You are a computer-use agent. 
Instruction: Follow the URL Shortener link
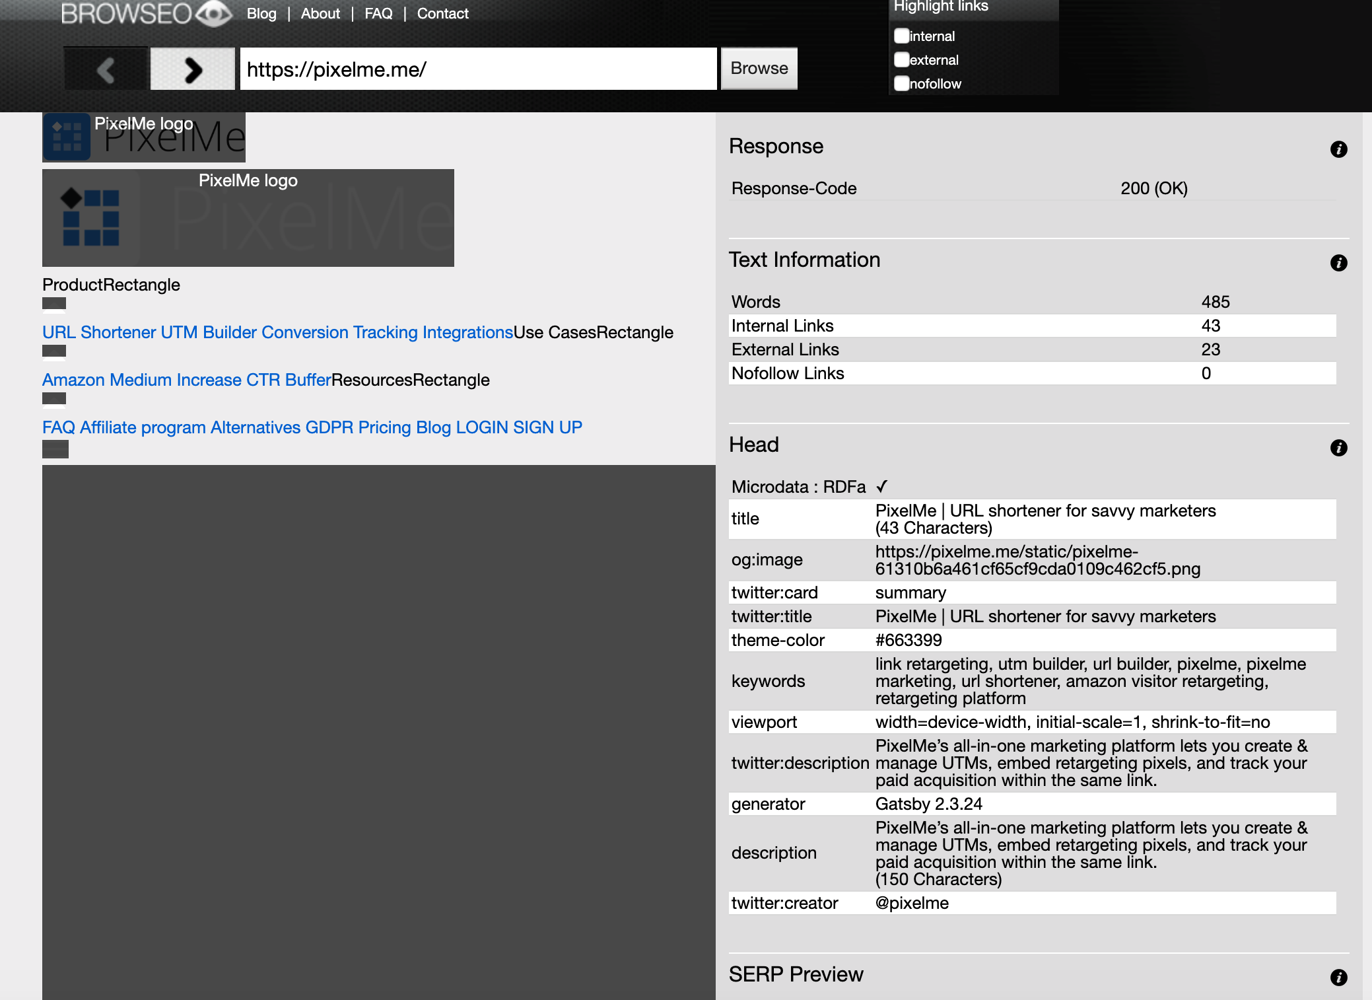pyautogui.click(x=99, y=332)
